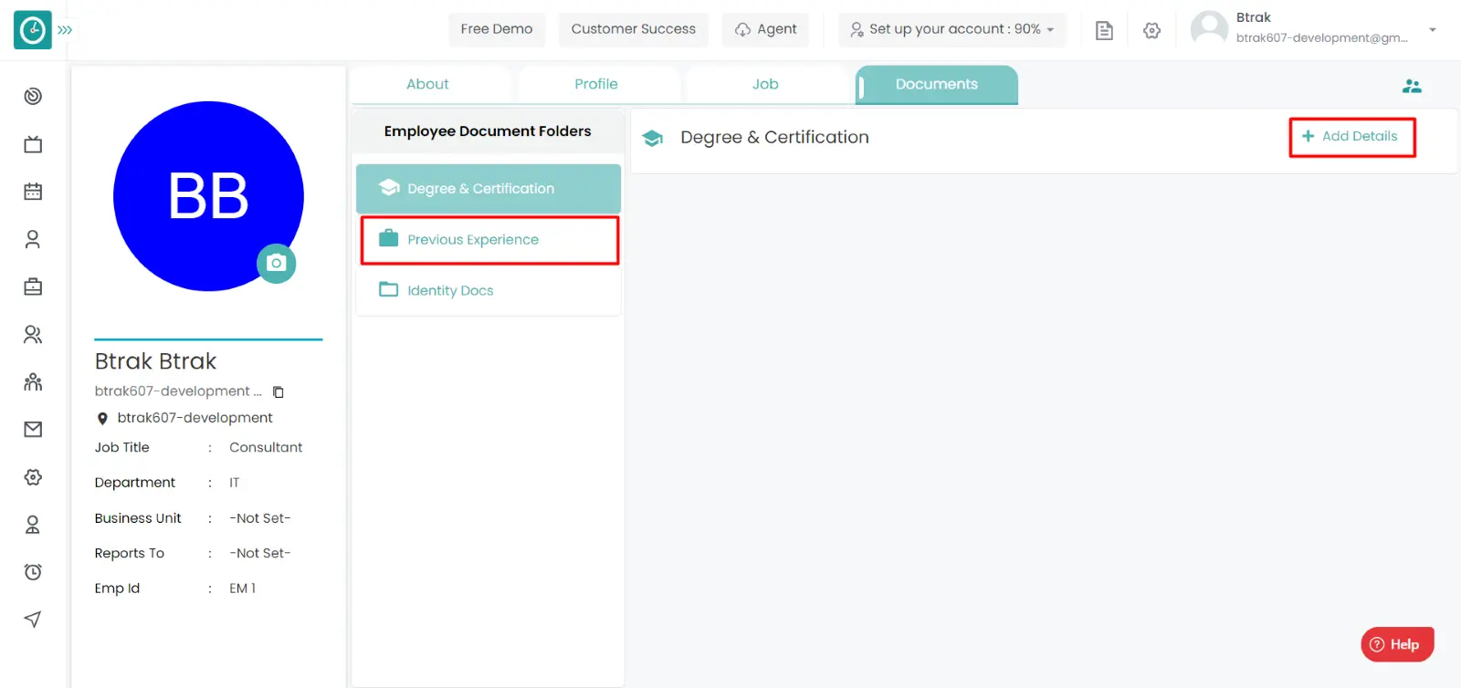Click the Free Demo button

(x=497, y=29)
